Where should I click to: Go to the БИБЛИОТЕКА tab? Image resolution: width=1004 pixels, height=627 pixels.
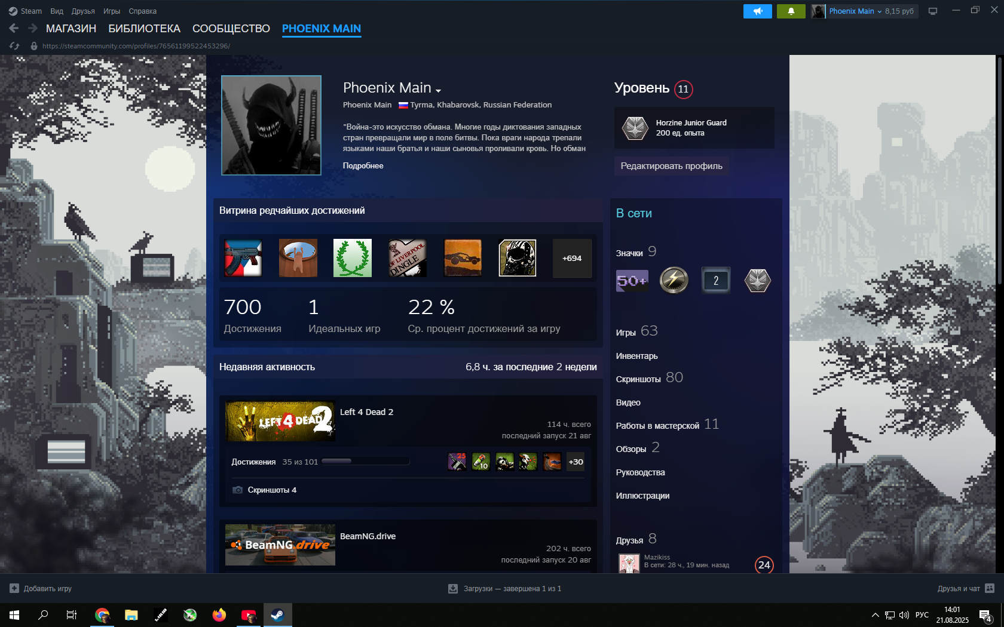tap(144, 29)
